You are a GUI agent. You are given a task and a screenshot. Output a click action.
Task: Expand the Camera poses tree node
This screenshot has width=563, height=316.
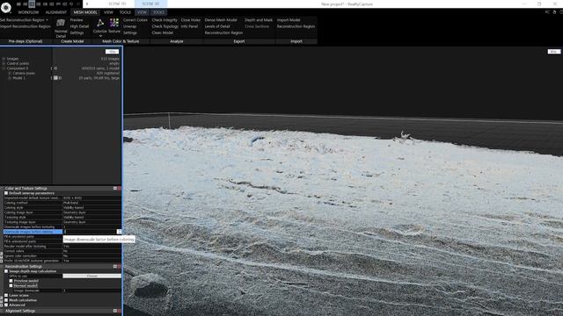[x=10, y=73]
